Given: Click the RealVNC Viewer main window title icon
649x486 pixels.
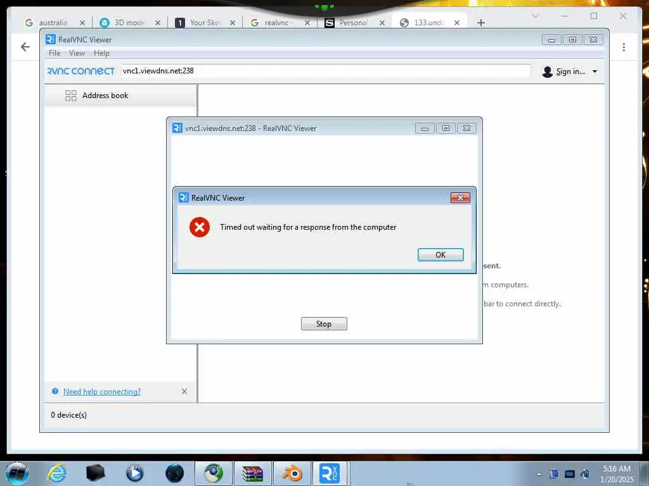Looking at the screenshot, I should point(51,39).
